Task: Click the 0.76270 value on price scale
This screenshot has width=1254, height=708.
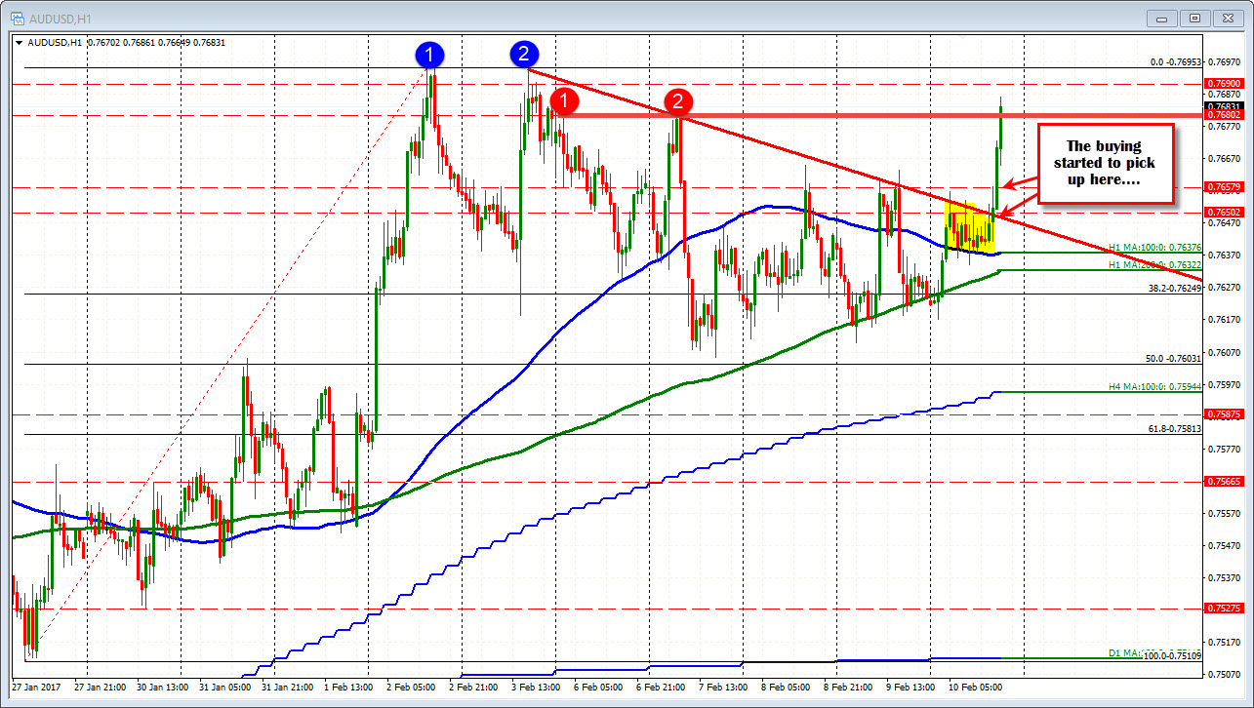Action: click(1224, 288)
